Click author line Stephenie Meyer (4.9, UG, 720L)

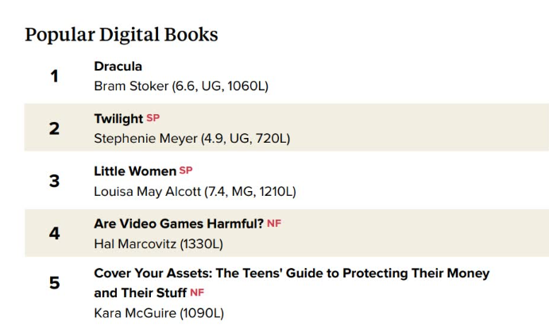(x=192, y=139)
